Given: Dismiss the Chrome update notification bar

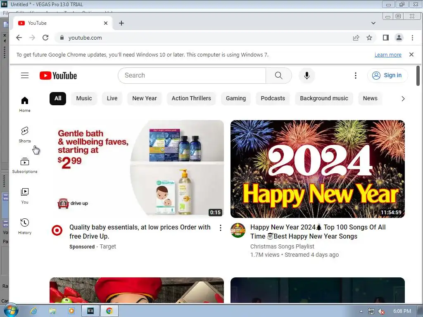Looking at the screenshot, I should pos(411,54).
